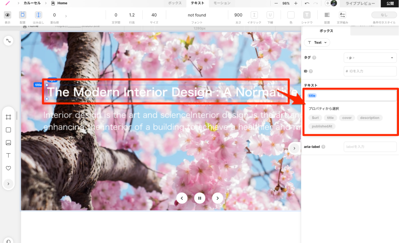Click the ID input field

pos(370,71)
